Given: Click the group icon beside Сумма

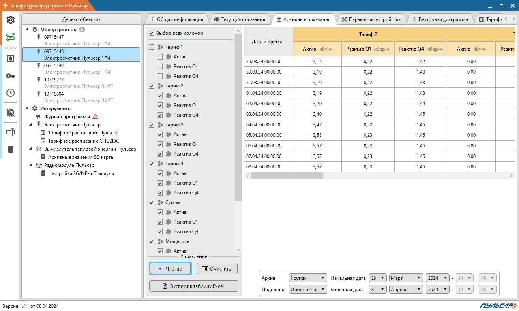Looking at the screenshot, I should point(160,202).
